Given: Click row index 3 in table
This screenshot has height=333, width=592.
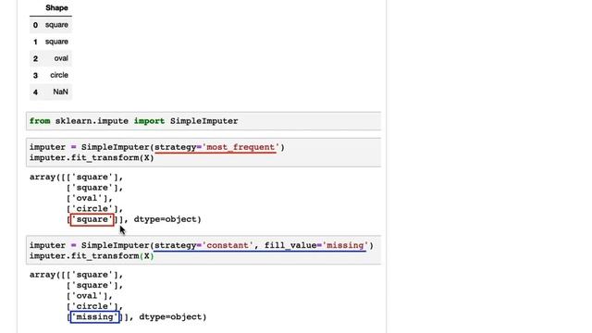Looking at the screenshot, I should 35,75.
